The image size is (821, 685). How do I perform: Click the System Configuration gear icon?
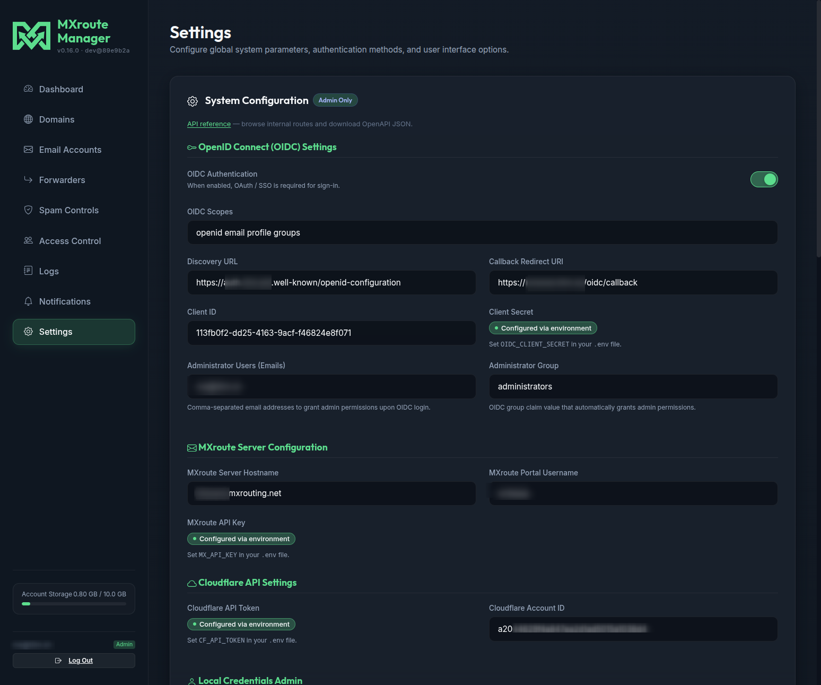click(x=193, y=101)
